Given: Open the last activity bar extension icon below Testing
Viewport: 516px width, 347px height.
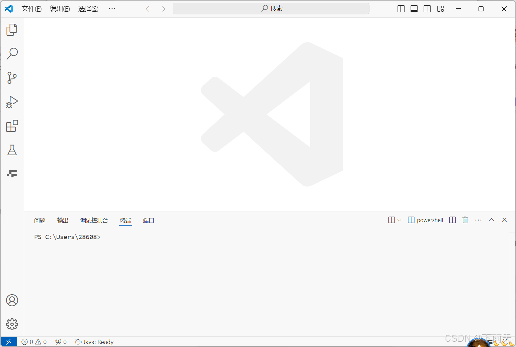Looking at the screenshot, I should pos(12,174).
